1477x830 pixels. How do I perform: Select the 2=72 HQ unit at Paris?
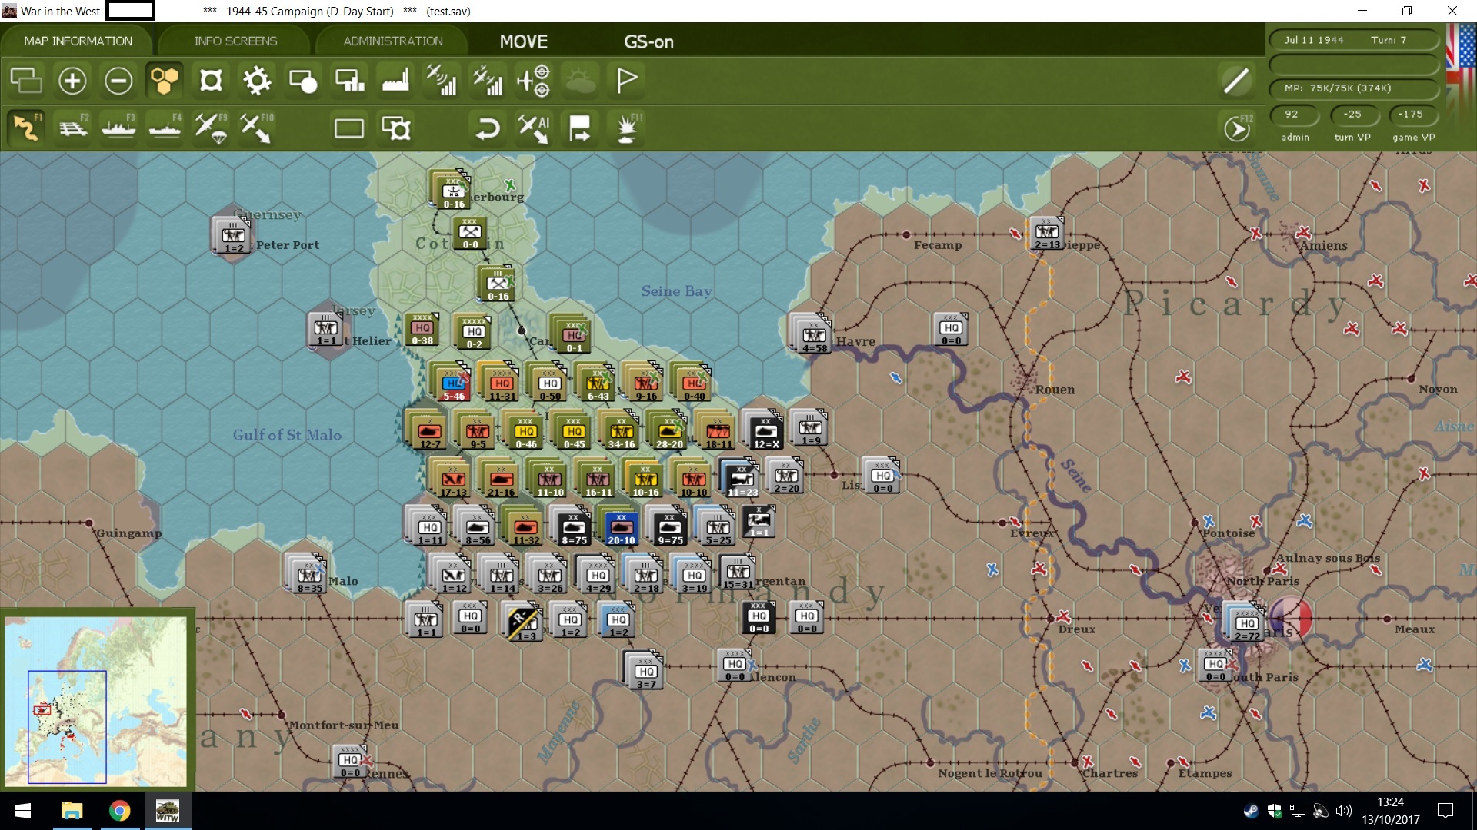click(x=1246, y=624)
